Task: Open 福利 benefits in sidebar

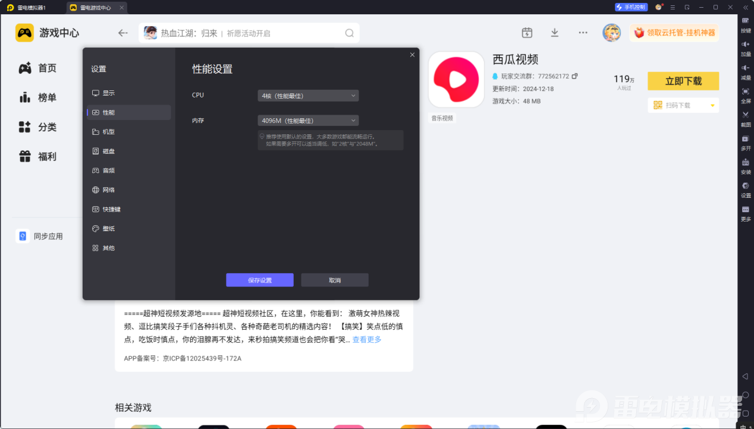Action: tap(37, 157)
